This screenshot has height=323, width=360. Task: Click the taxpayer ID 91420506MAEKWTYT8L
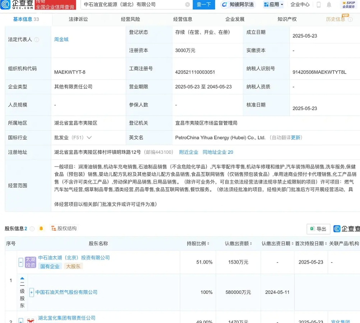click(x=319, y=72)
